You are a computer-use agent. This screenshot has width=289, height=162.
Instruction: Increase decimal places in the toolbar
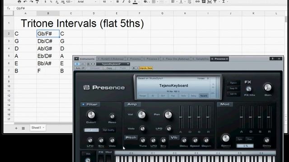click(63, 2)
